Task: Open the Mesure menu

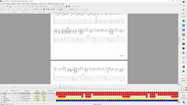Action: tap(14, 4)
